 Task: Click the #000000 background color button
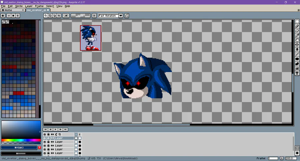[x=21, y=153]
